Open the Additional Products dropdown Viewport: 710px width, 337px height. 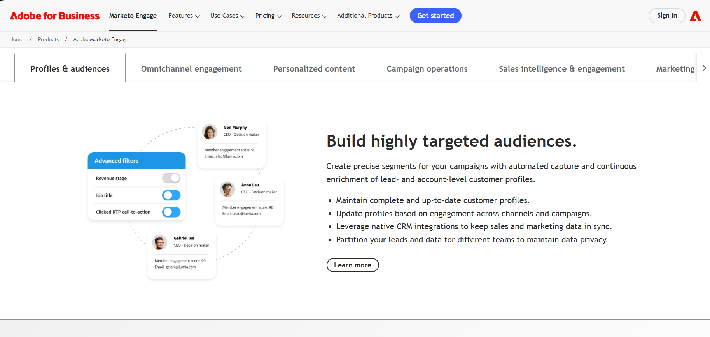[x=368, y=16]
